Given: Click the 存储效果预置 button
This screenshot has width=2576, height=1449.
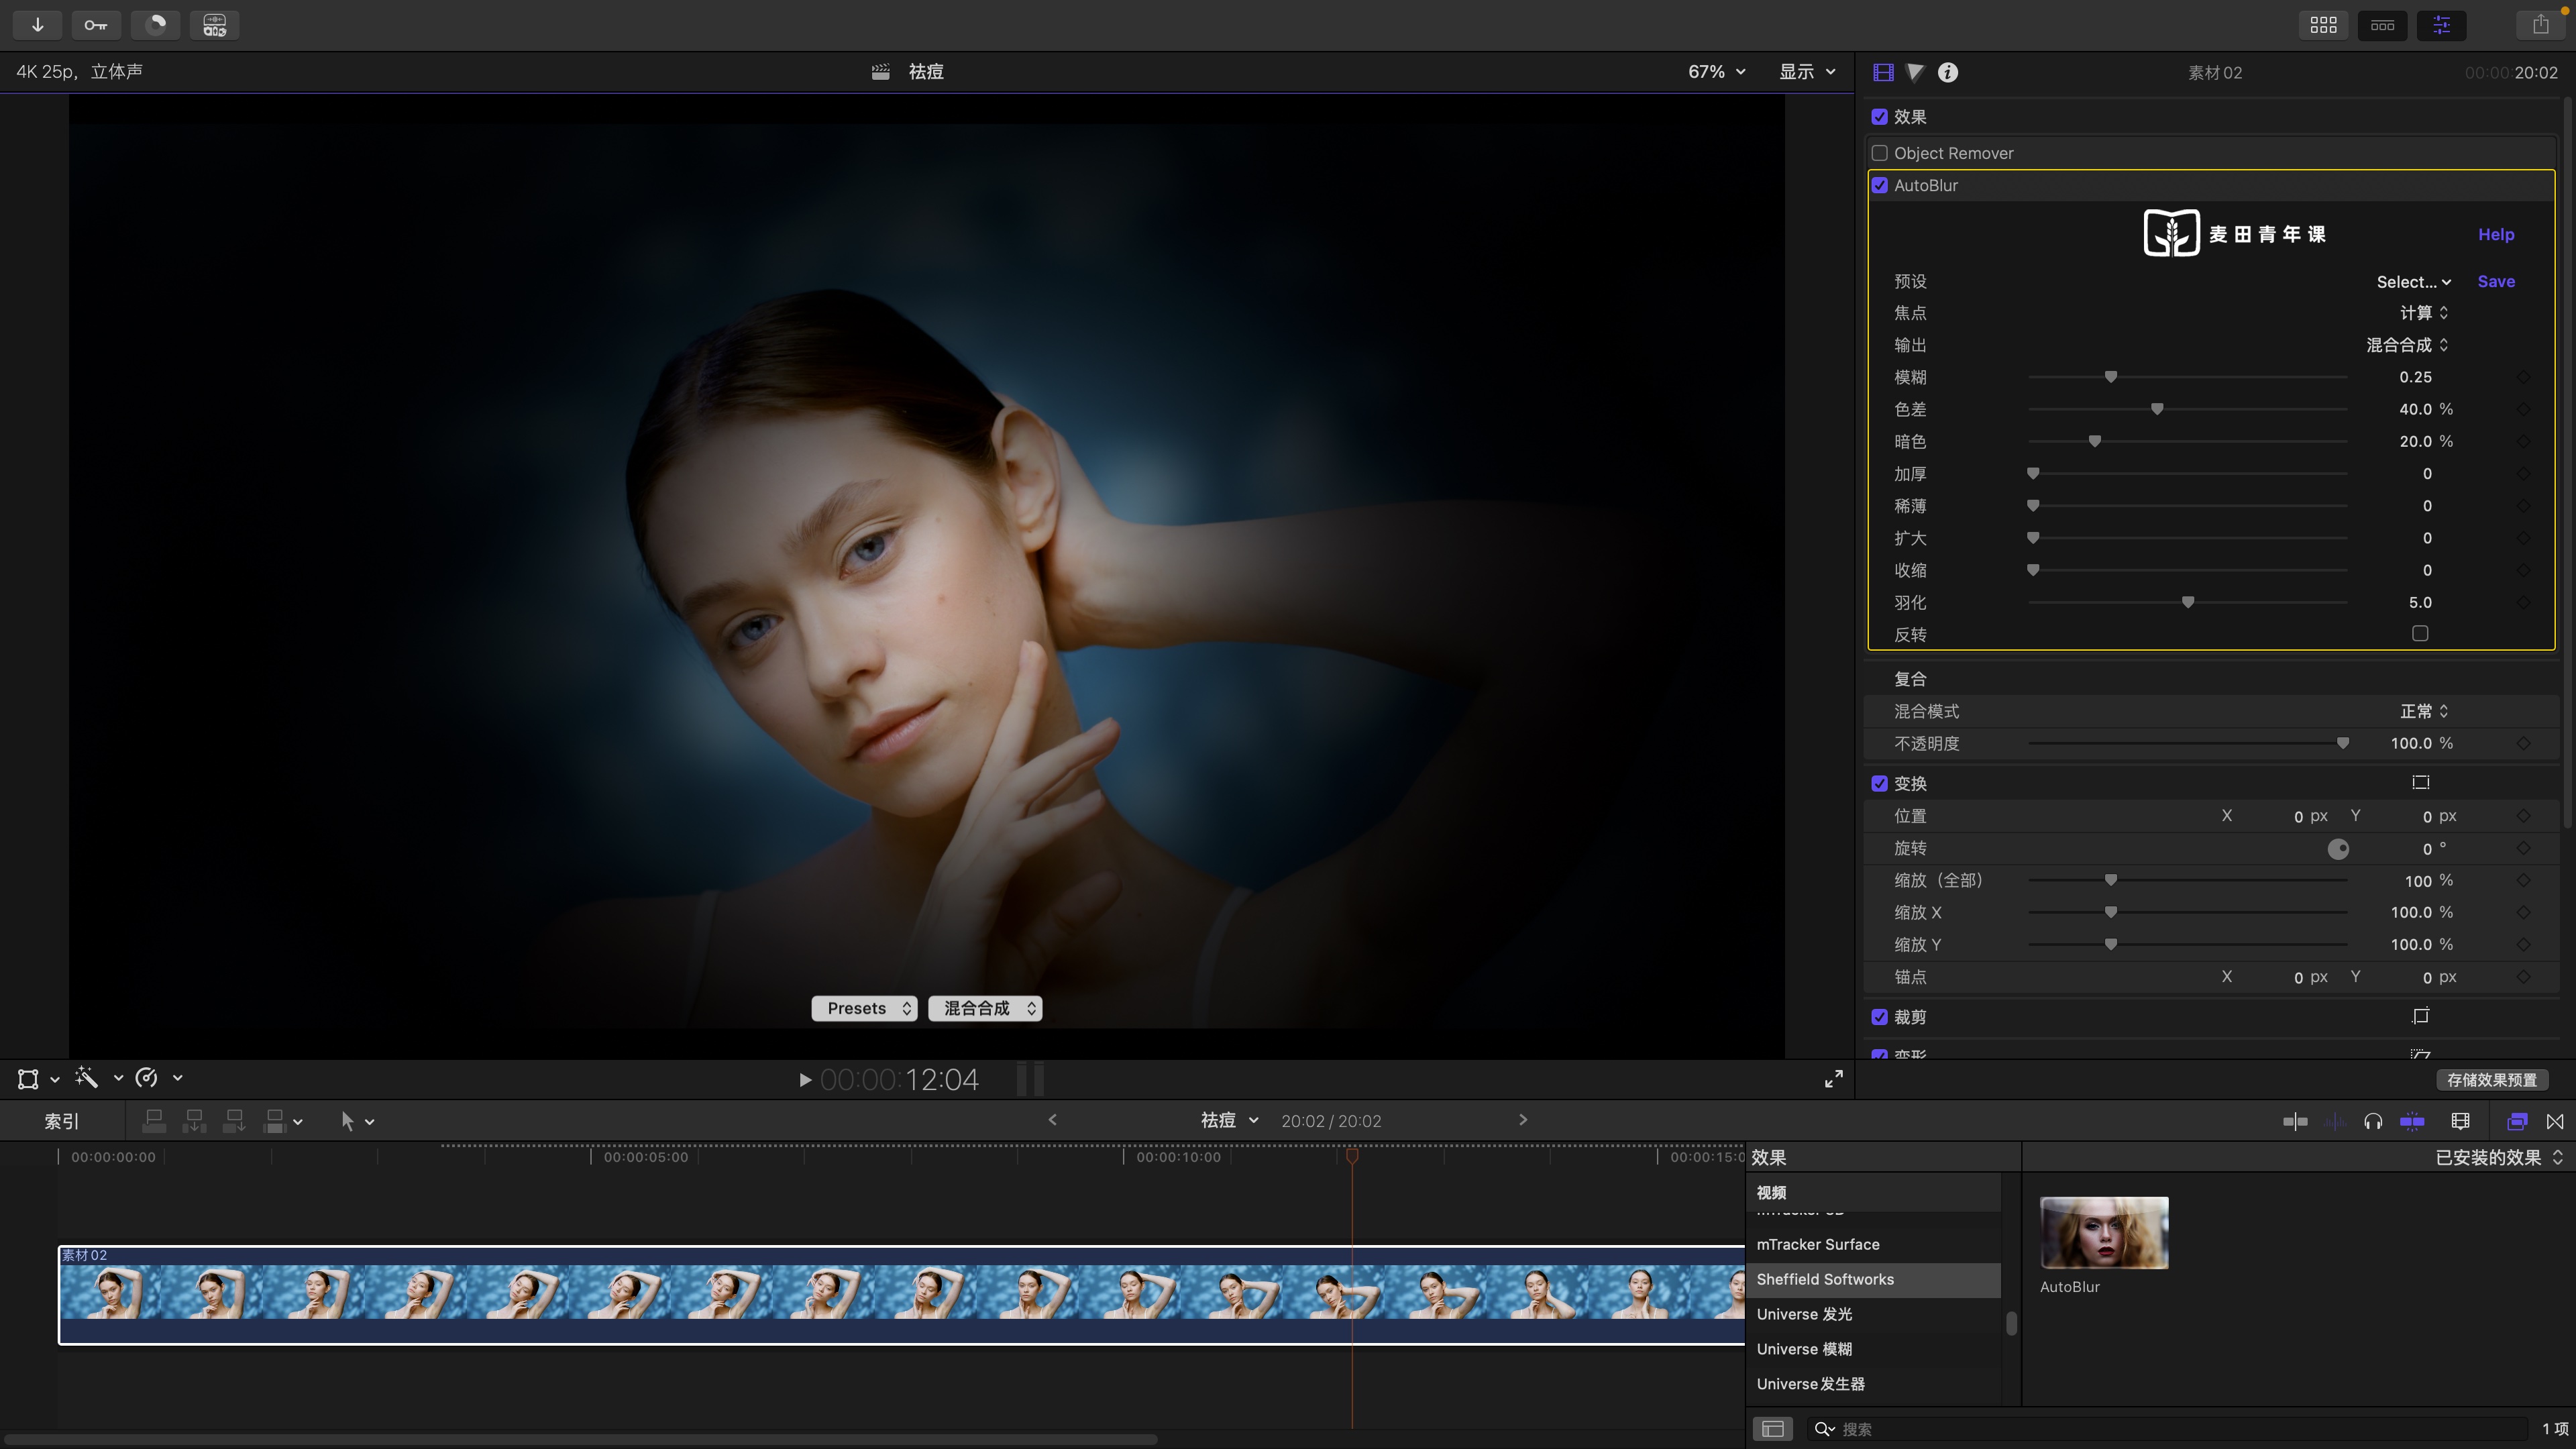Looking at the screenshot, I should click(x=2492, y=1080).
